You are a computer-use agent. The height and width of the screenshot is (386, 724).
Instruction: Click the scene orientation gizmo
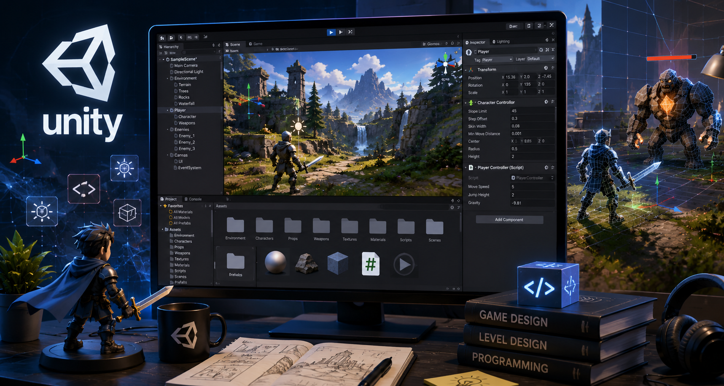[446, 64]
